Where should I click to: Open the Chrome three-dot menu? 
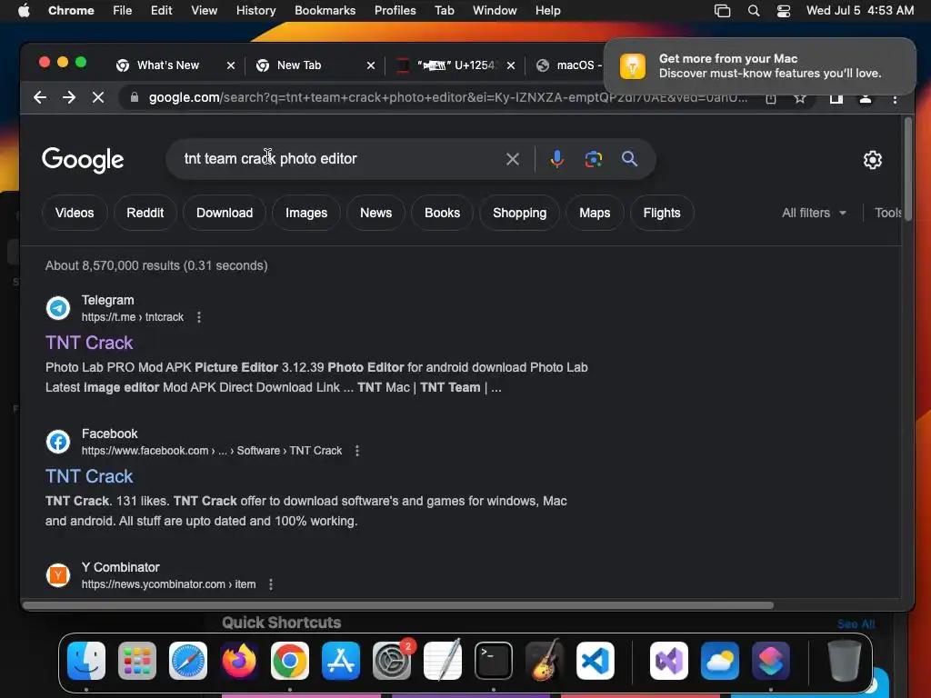pyautogui.click(x=895, y=98)
